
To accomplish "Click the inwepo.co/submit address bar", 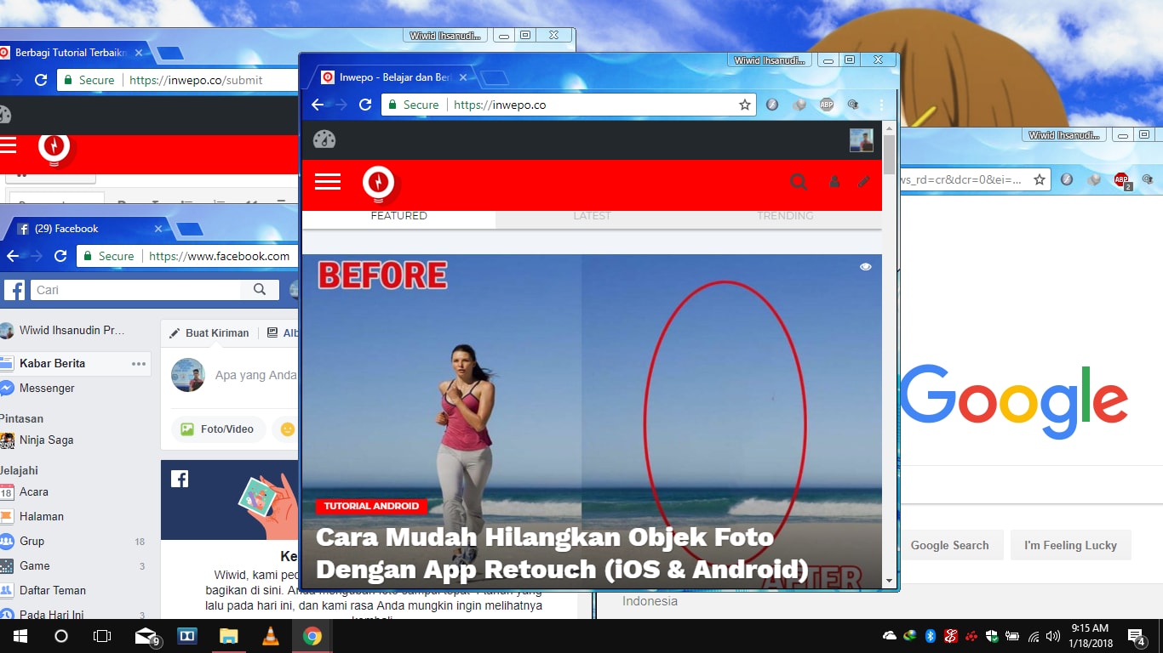I will point(179,80).
